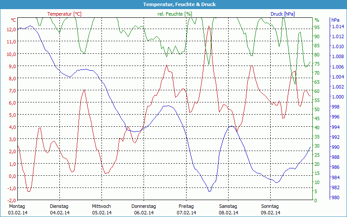347x217 pixels.
Task: Click pressure axis value '992'
Action: (336, 137)
